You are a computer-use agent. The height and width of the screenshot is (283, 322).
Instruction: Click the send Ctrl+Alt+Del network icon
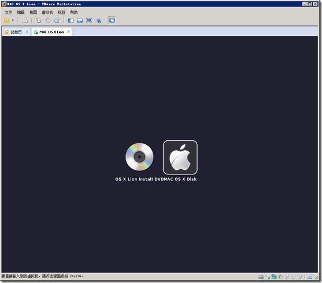(x=25, y=20)
